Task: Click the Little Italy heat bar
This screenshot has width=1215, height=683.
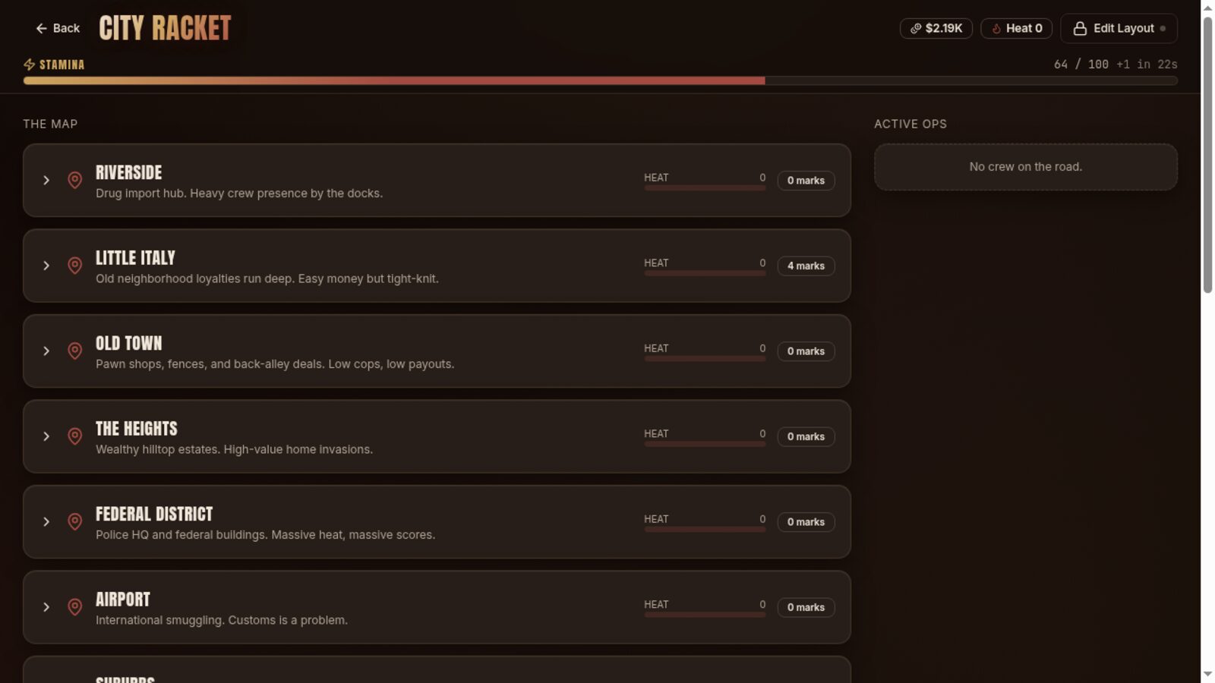Action: click(x=705, y=273)
